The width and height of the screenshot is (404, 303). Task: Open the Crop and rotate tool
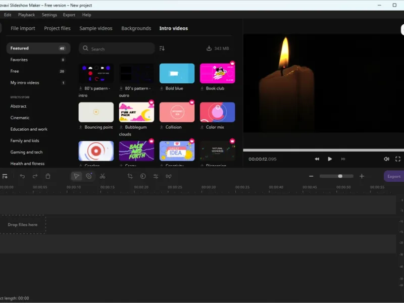pos(130,176)
